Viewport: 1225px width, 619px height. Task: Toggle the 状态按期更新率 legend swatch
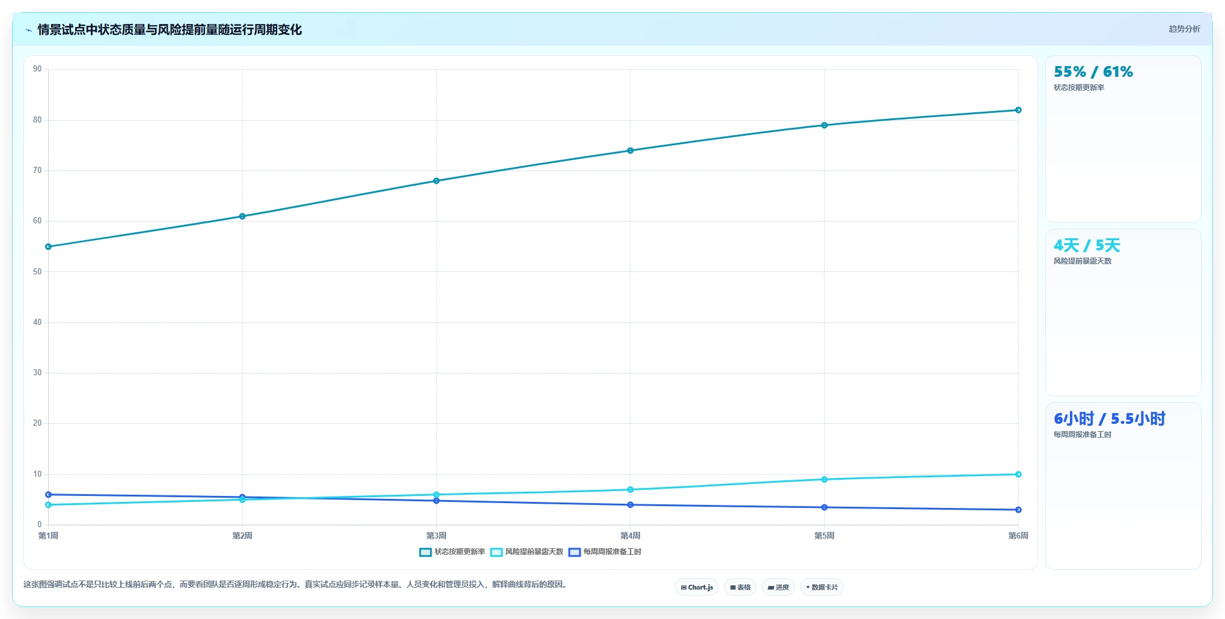[425, 552]
